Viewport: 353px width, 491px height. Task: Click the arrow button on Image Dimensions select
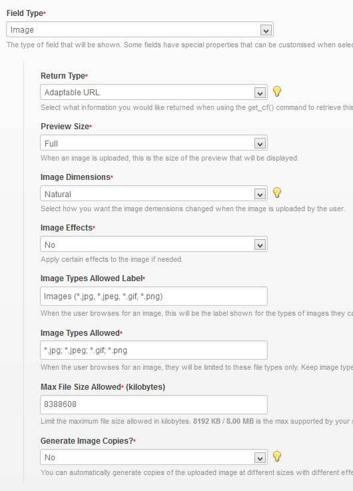pyautogui.click(x=260, y=194)
